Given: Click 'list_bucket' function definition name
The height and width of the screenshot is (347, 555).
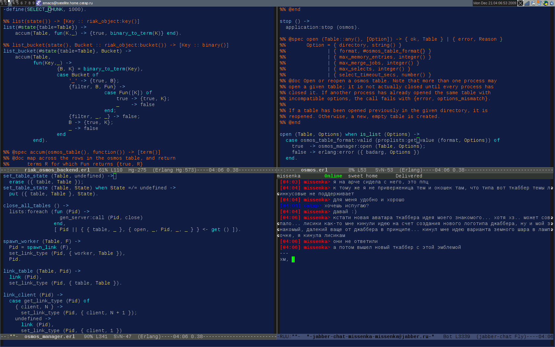Looking at the screenshot, I should click(x=20, y=51).
